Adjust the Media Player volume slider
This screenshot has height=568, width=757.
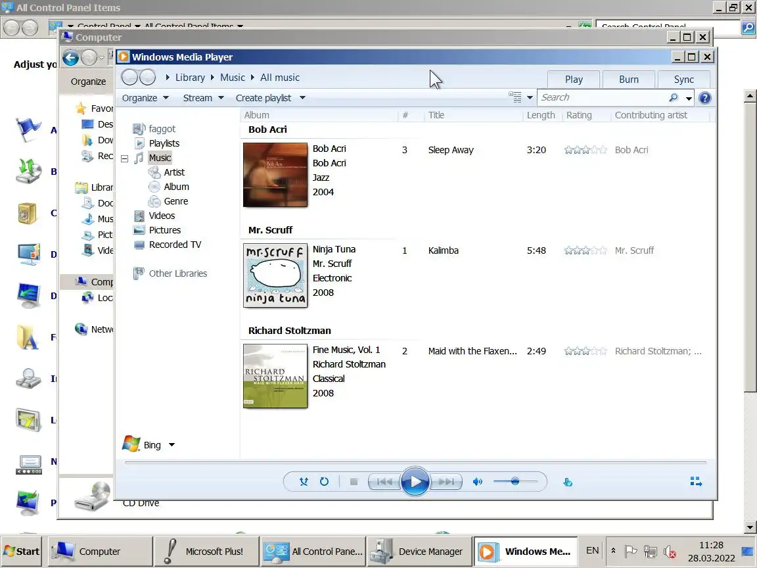tap(515, 481)
